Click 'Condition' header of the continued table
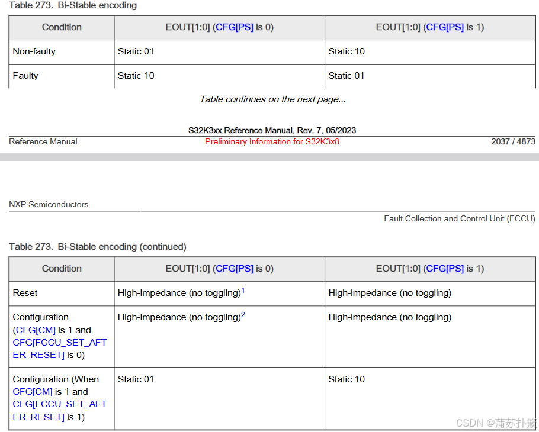 [x=62, y=269]
